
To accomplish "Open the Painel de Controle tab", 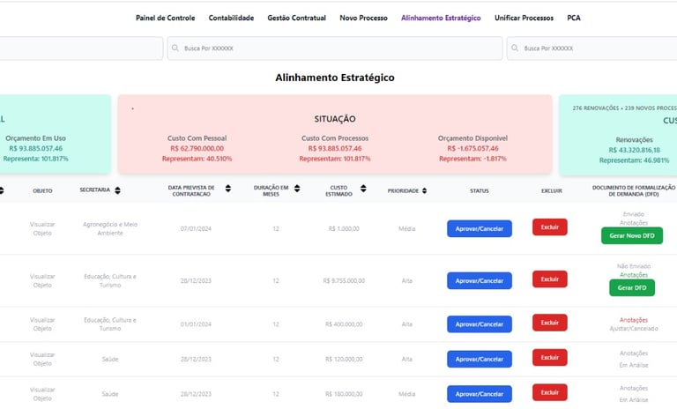I will (167, 18).
